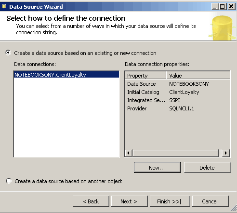
Task: Click the Value column header
Action: (198, 76)
